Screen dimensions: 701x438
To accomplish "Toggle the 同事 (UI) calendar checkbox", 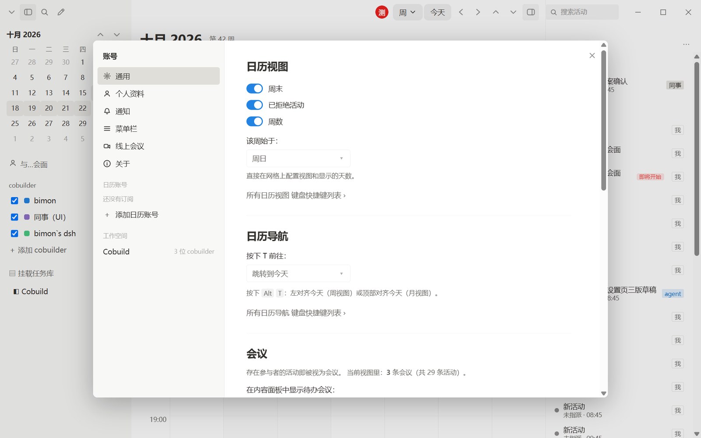I will tap(14, 217).
